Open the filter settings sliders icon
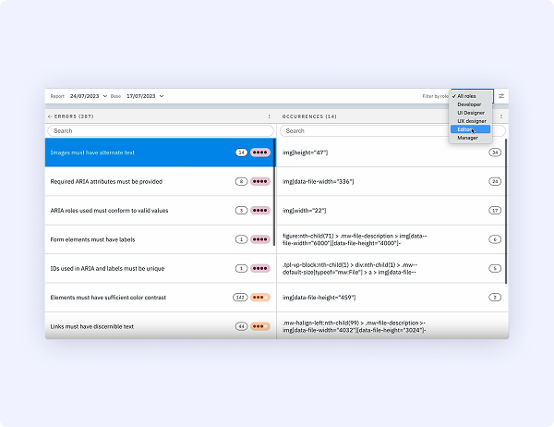This screenshot has height=427, width=554. pyautogui.click(x=501, y=96)
